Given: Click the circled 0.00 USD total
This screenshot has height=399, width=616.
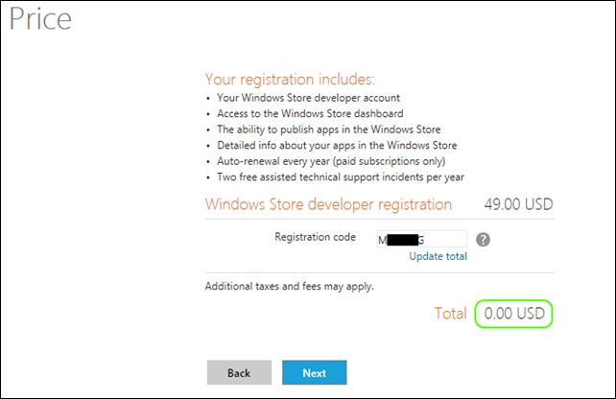Looking at the screenshot, I should 514,313.
